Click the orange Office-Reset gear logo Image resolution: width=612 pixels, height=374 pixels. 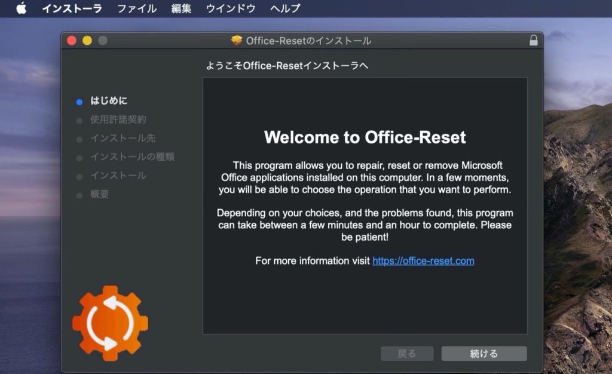[110, 322]
